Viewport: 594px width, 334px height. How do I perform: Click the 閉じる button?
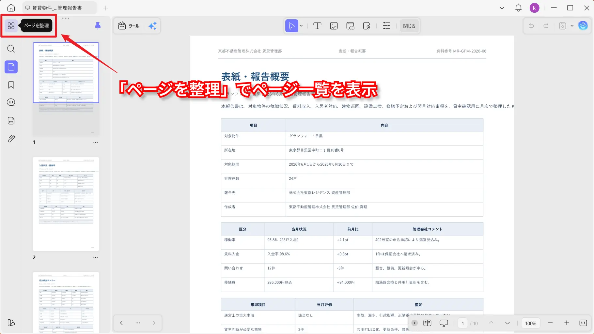click(409, 26)
